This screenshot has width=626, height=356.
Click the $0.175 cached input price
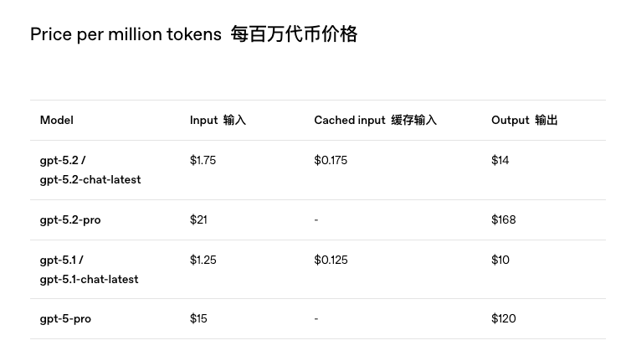point(331,160)
